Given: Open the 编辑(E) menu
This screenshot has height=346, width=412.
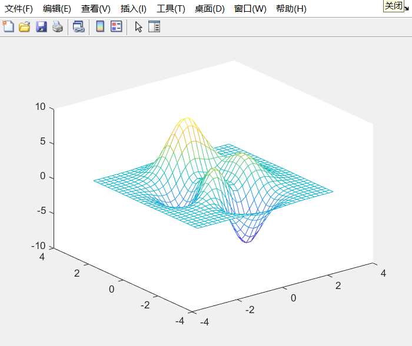Looking at the screenshot, I should (57, 9).
